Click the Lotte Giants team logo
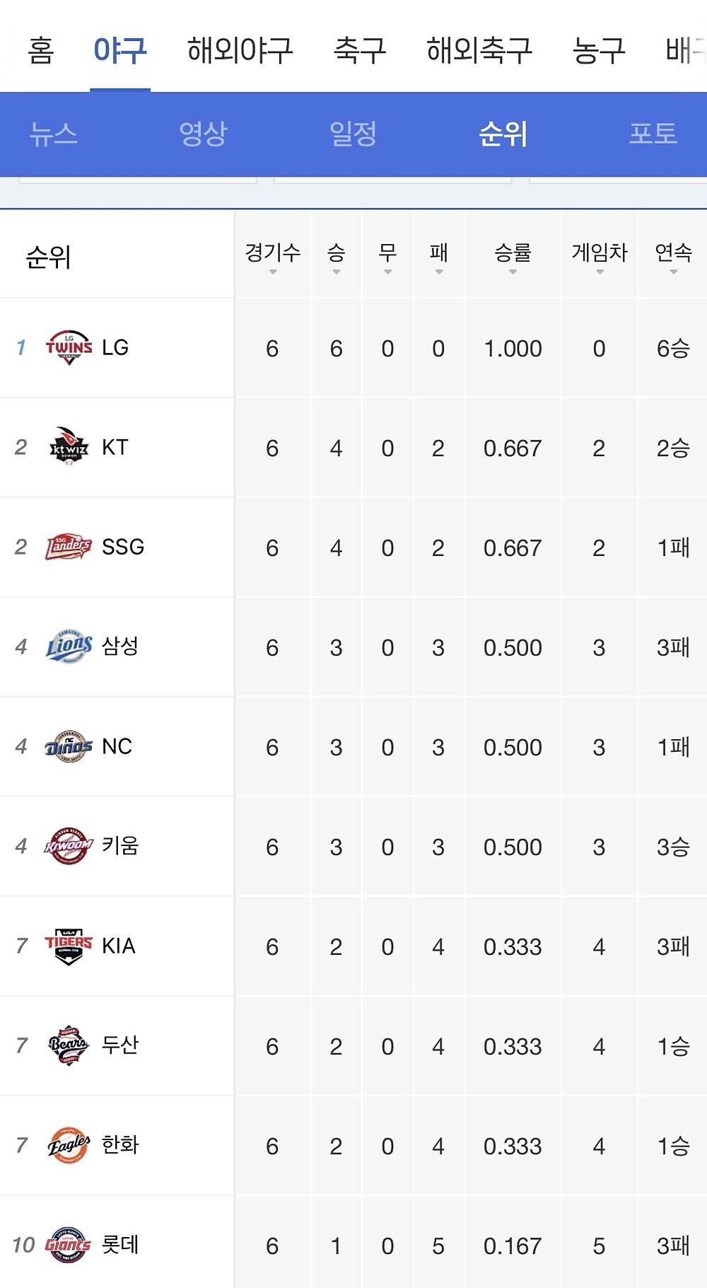707x1288 pixels. click(69, 1245)
